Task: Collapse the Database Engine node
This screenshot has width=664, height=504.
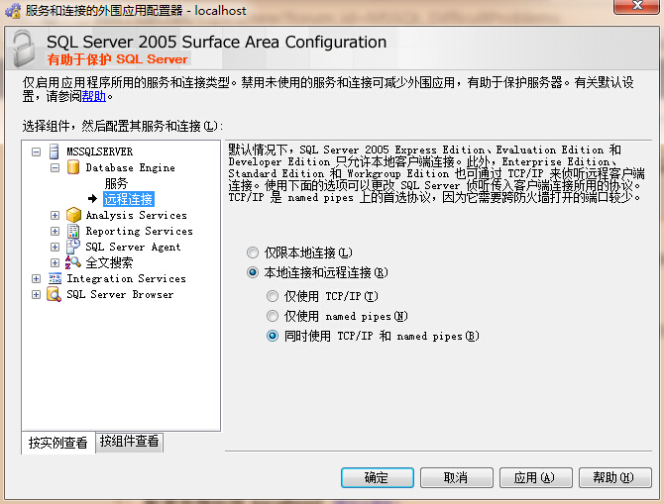Action: (x=55, y=168)
